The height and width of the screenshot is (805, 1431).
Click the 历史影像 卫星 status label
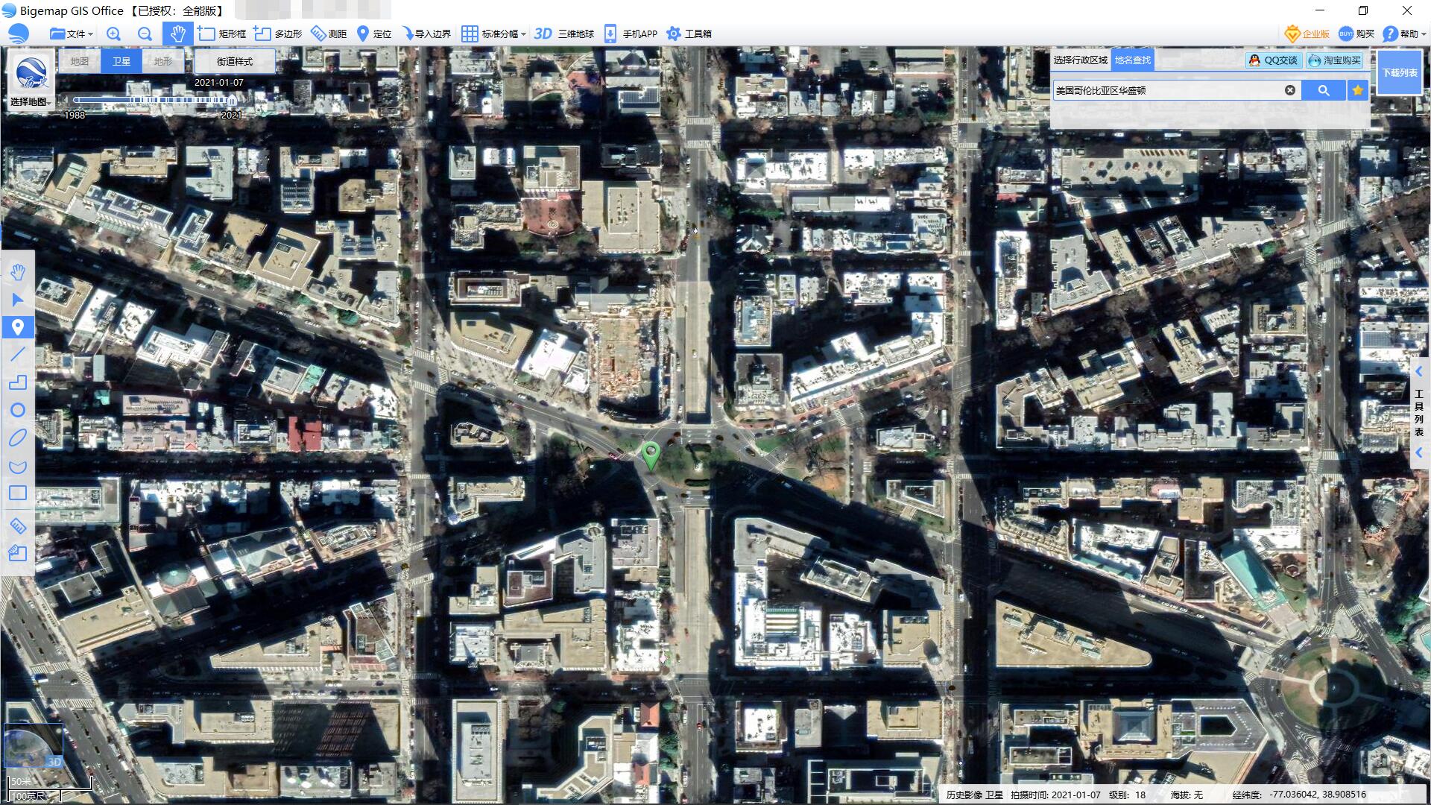975,795
